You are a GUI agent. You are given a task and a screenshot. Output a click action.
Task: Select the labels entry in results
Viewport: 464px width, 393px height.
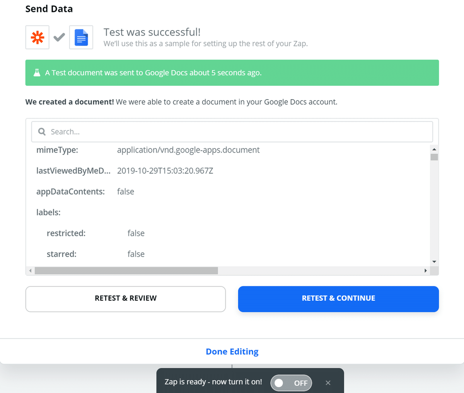48,213
